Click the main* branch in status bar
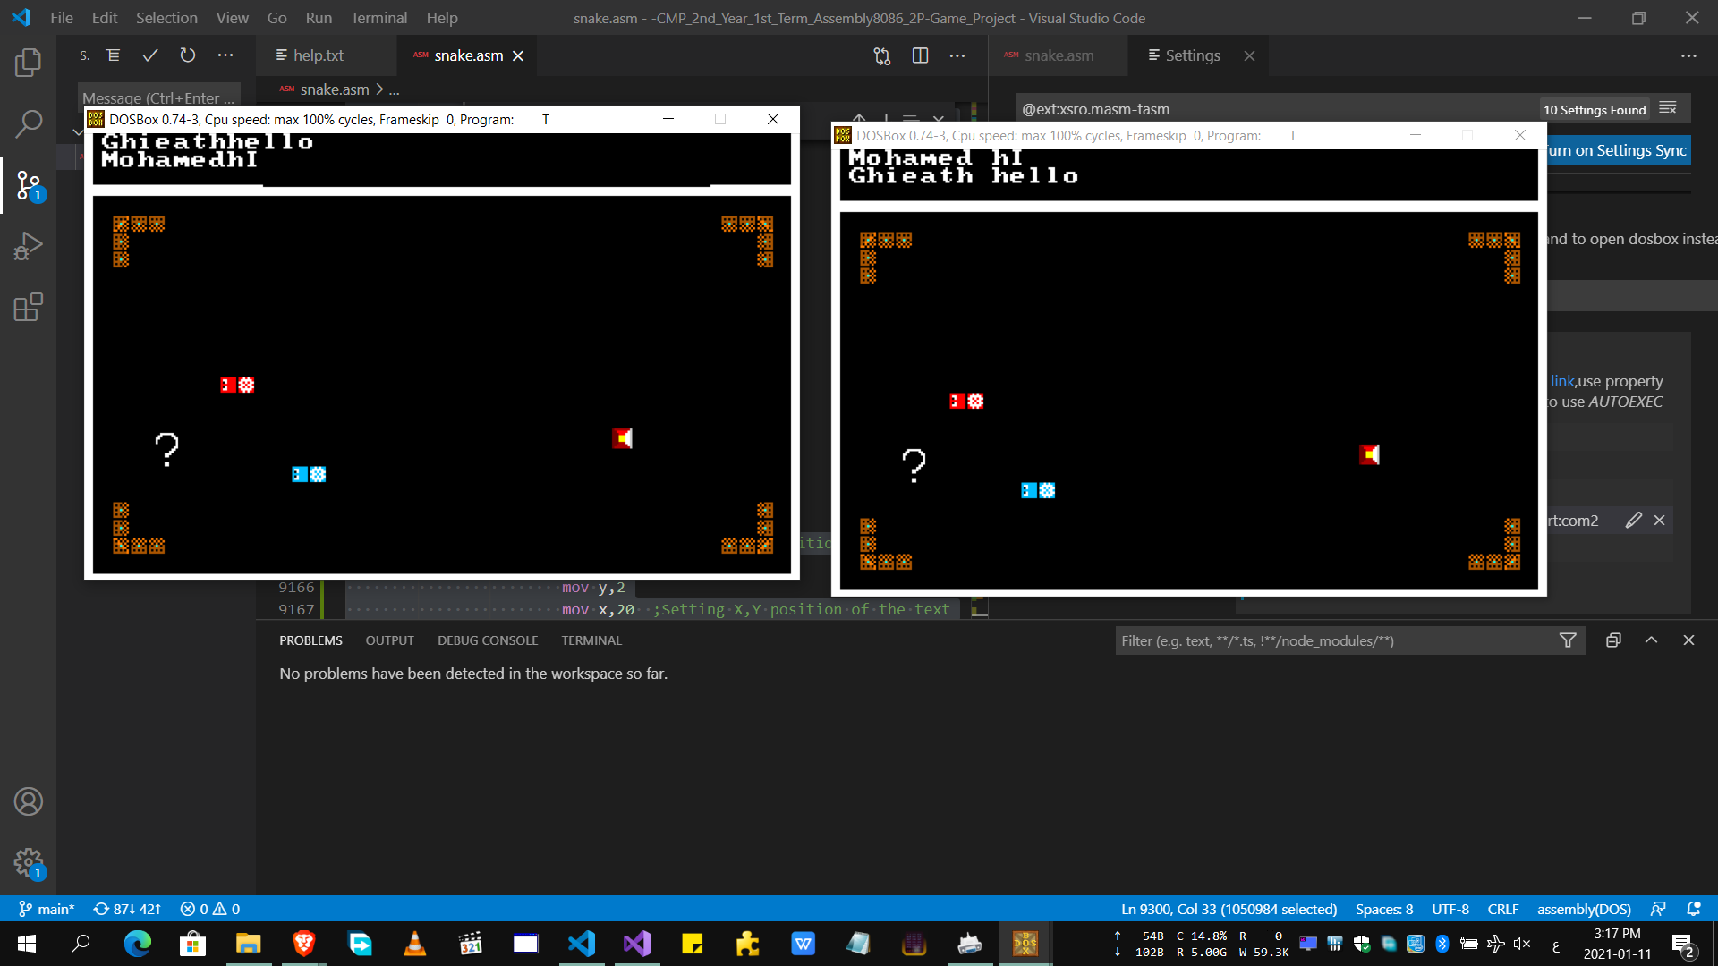The width and height of the screenshot is (1718, 966). [x=47, y=909]
